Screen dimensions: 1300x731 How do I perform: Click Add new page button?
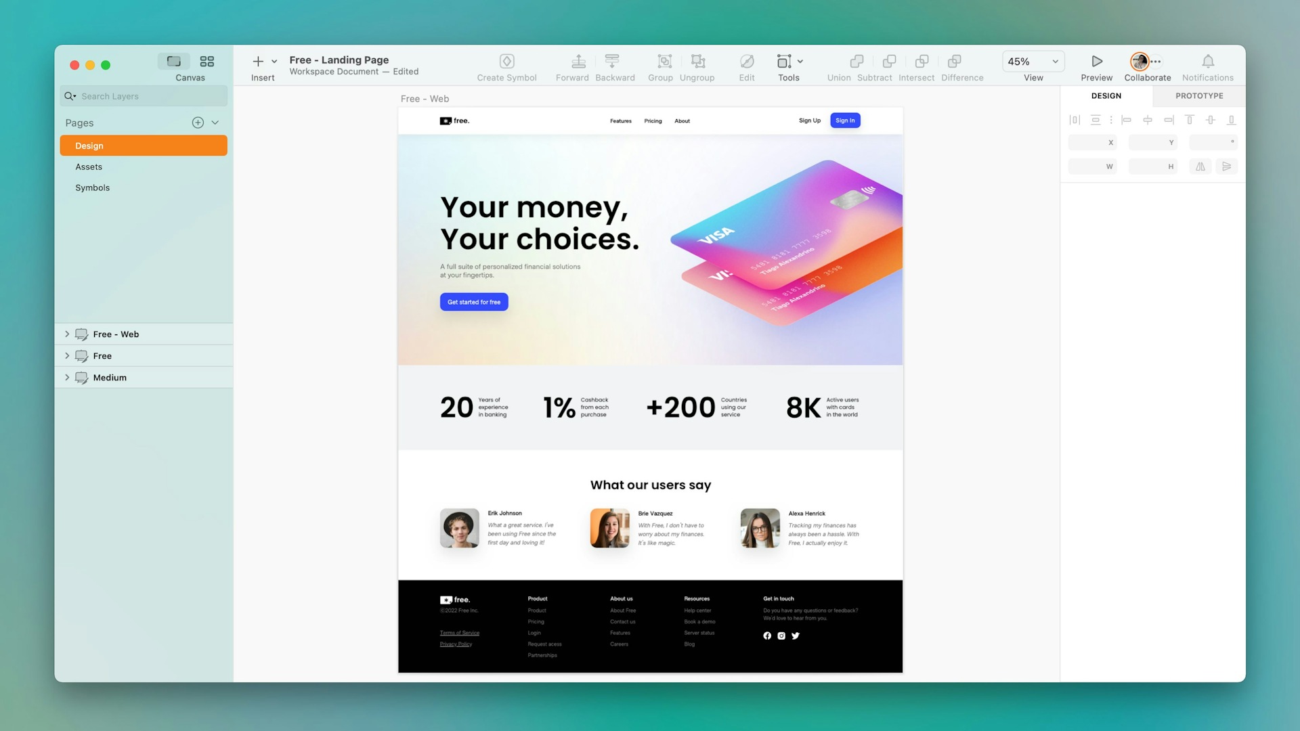pos(197,123)
